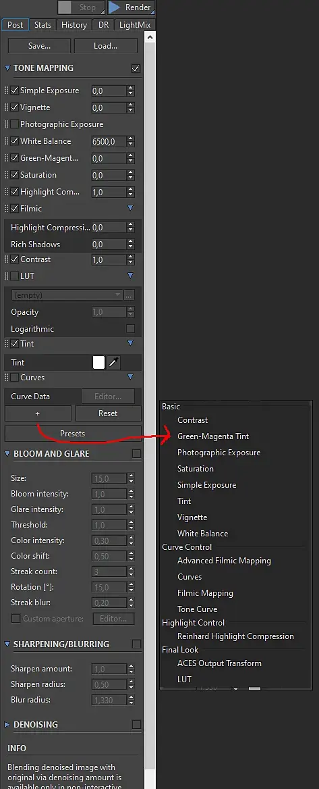Click the LUT browse ellipsis button

[x=129, y=295]
